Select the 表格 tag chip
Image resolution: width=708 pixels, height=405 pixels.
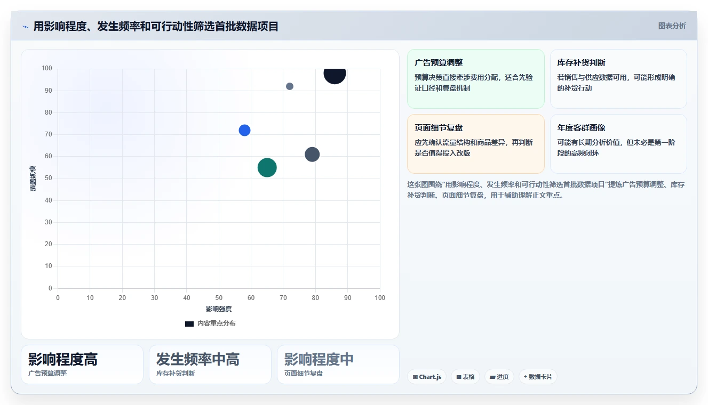(465, 377)
